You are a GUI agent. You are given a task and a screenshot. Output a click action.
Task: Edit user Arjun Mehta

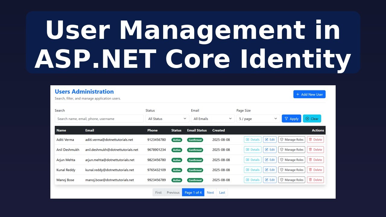click(270, 160)
